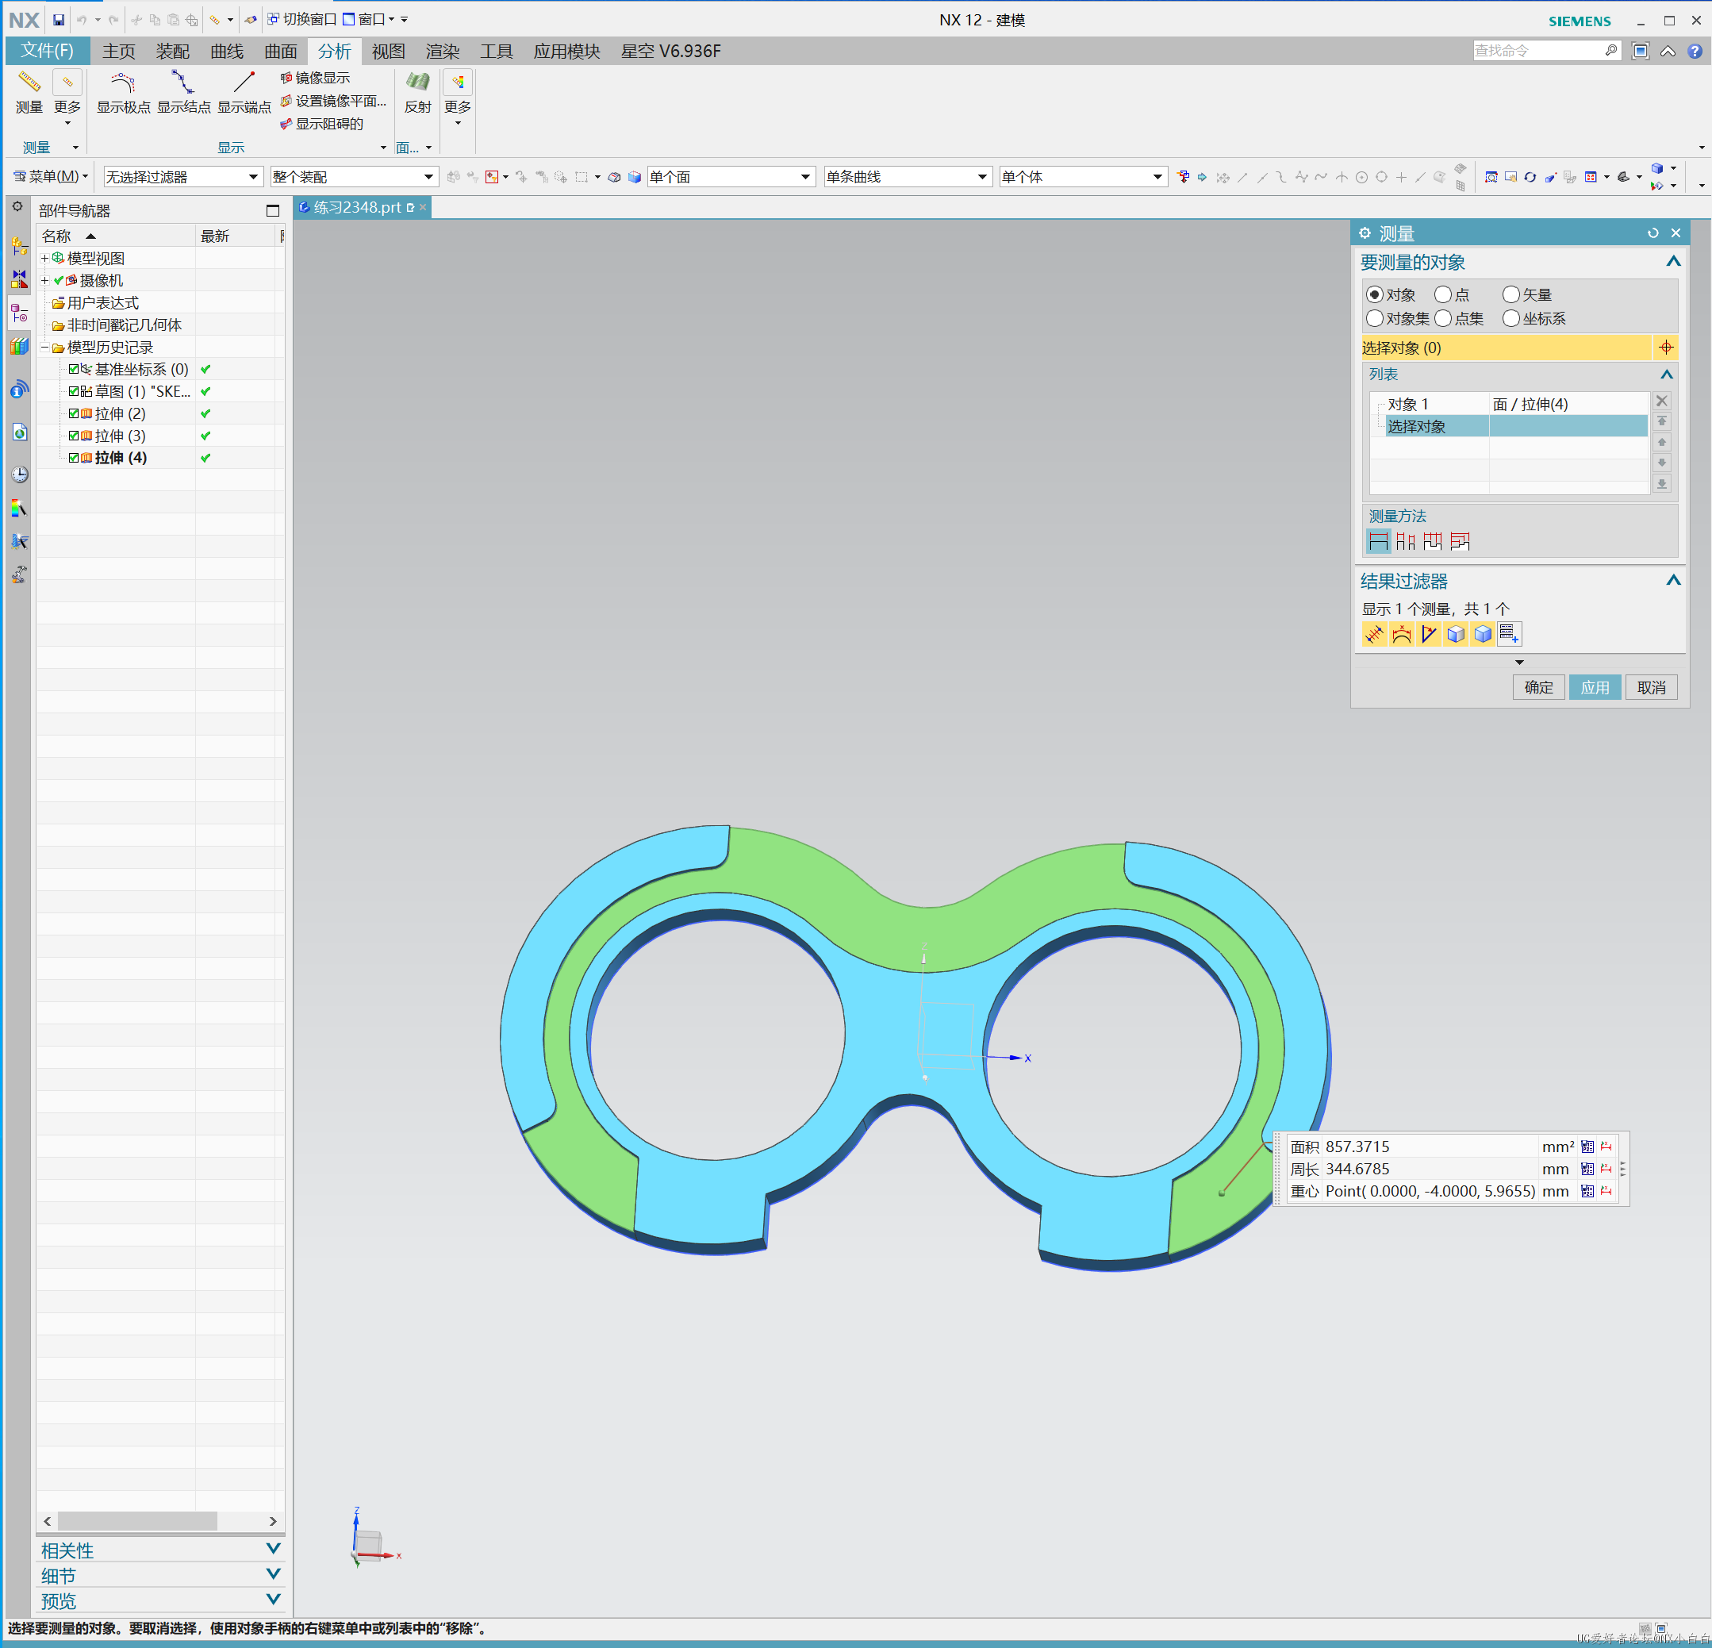Click the 取消 button
Viewport: 1712px width, 1648px height.
point(1651,687)
